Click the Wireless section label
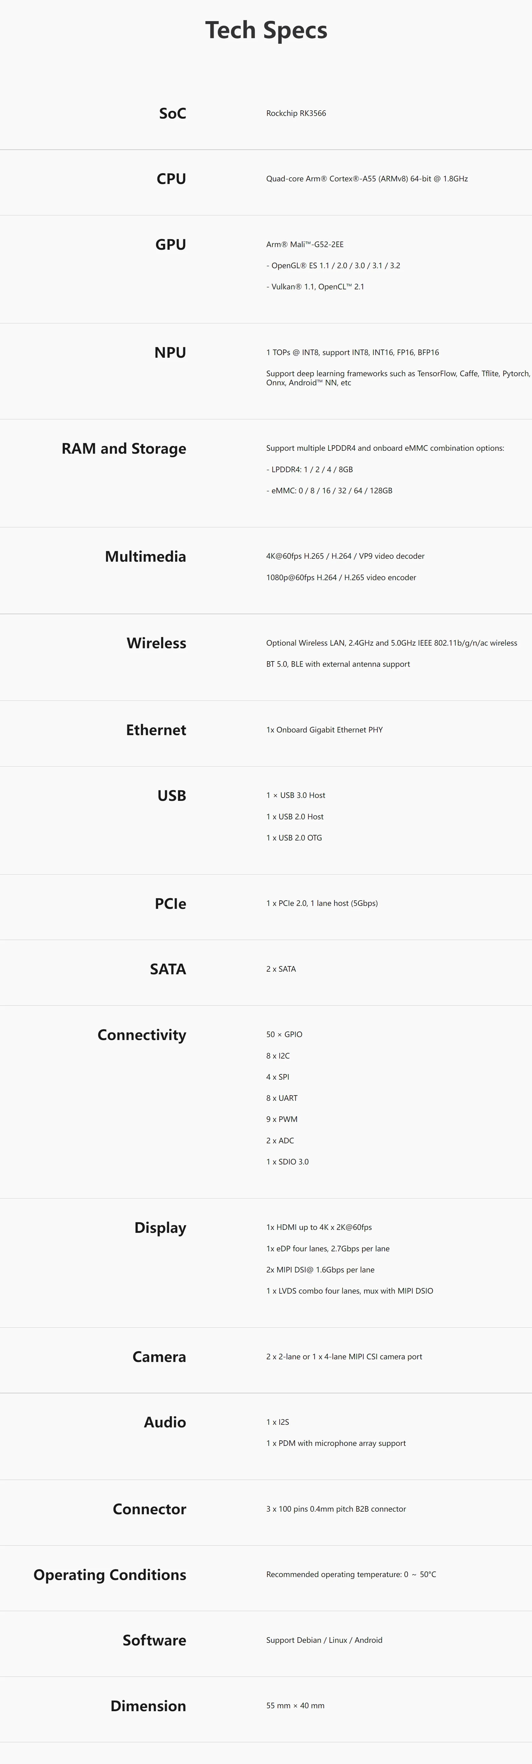This screenshot has width=532, height=1764. pyautogui.click(x=156, y=643)
